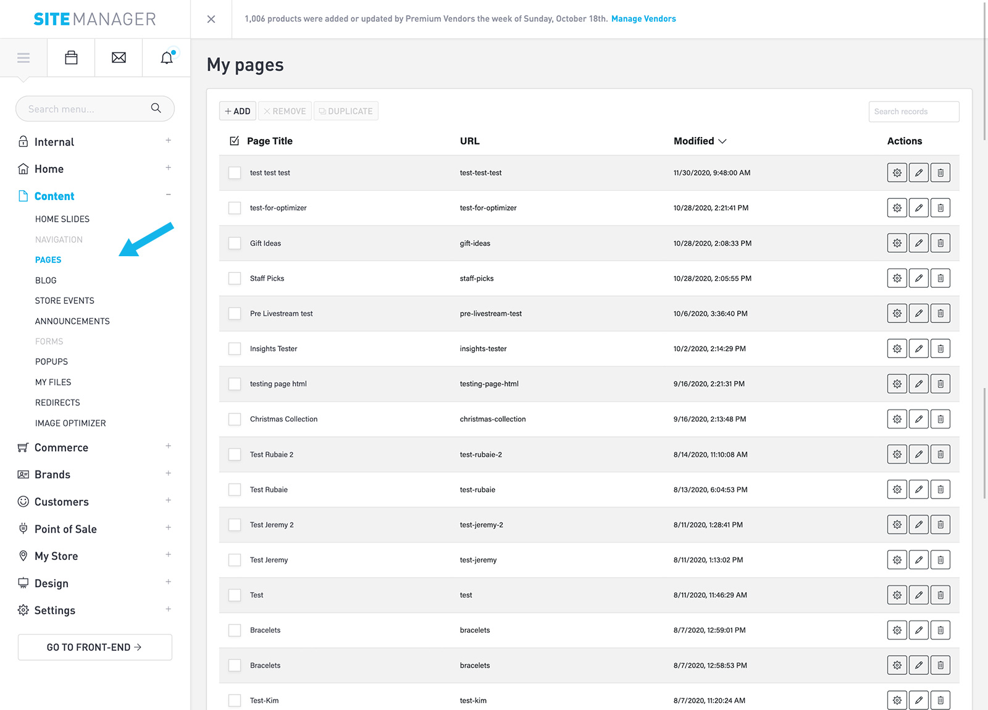Delete the Christmas Collection page via trash icon
Screen dimensions: 988x710
[940, 419]
